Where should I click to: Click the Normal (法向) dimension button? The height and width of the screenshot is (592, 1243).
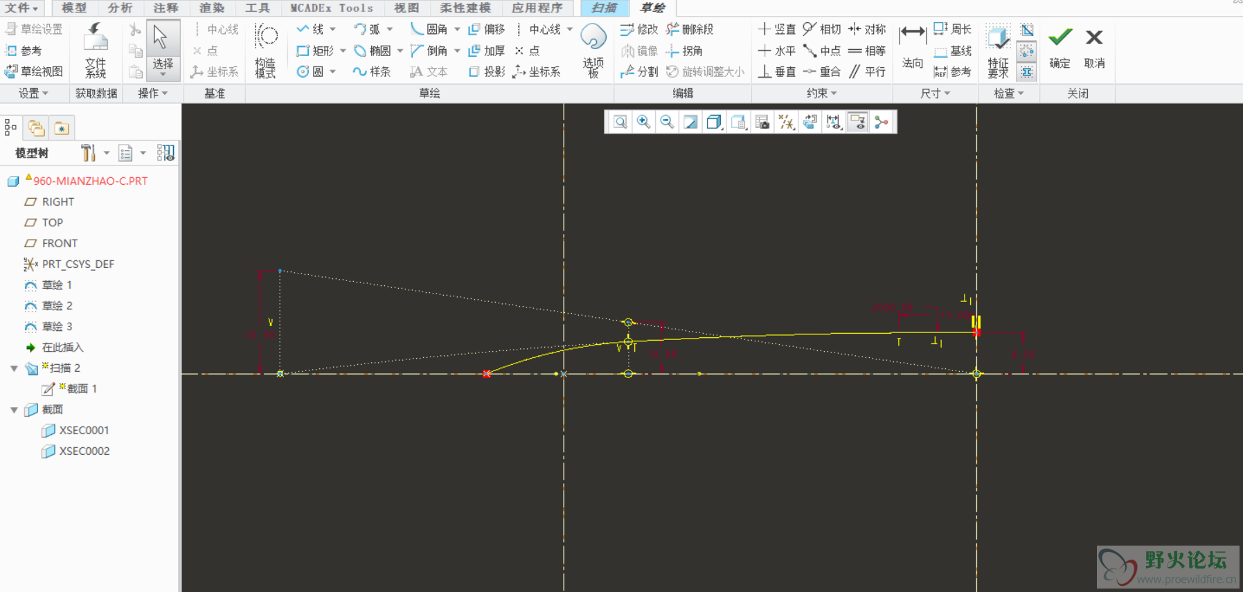pos(913,48)
